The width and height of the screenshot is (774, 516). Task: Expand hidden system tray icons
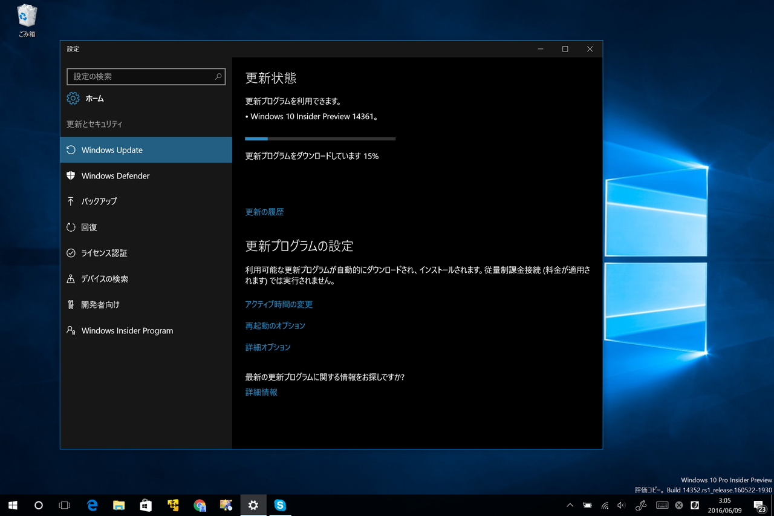point(570,505)
